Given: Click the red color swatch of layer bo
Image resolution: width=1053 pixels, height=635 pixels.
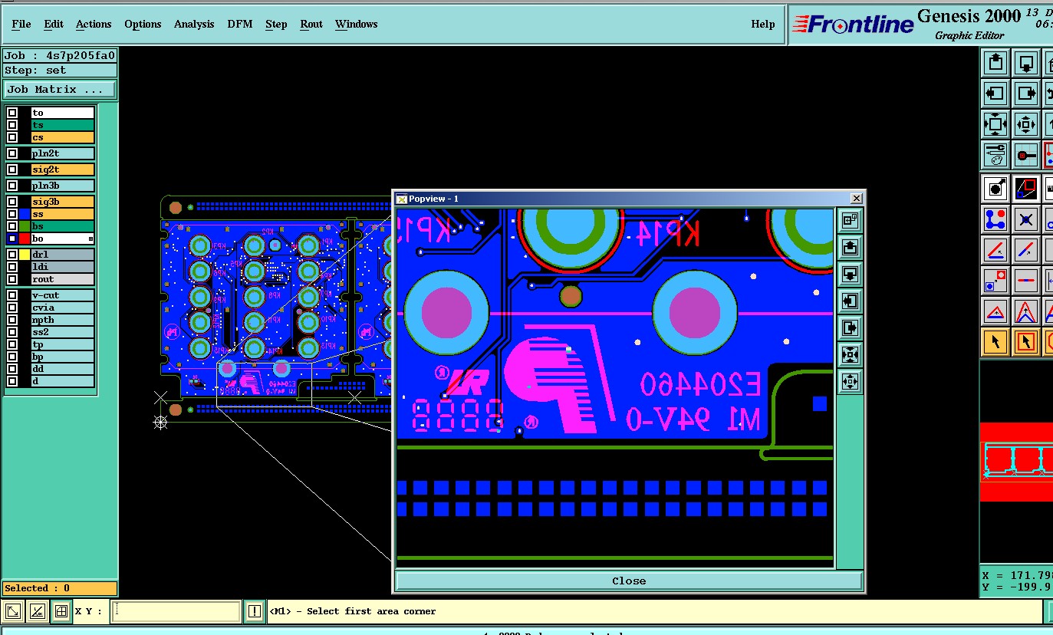Looking at the screenshot, I should pos(25,239).
